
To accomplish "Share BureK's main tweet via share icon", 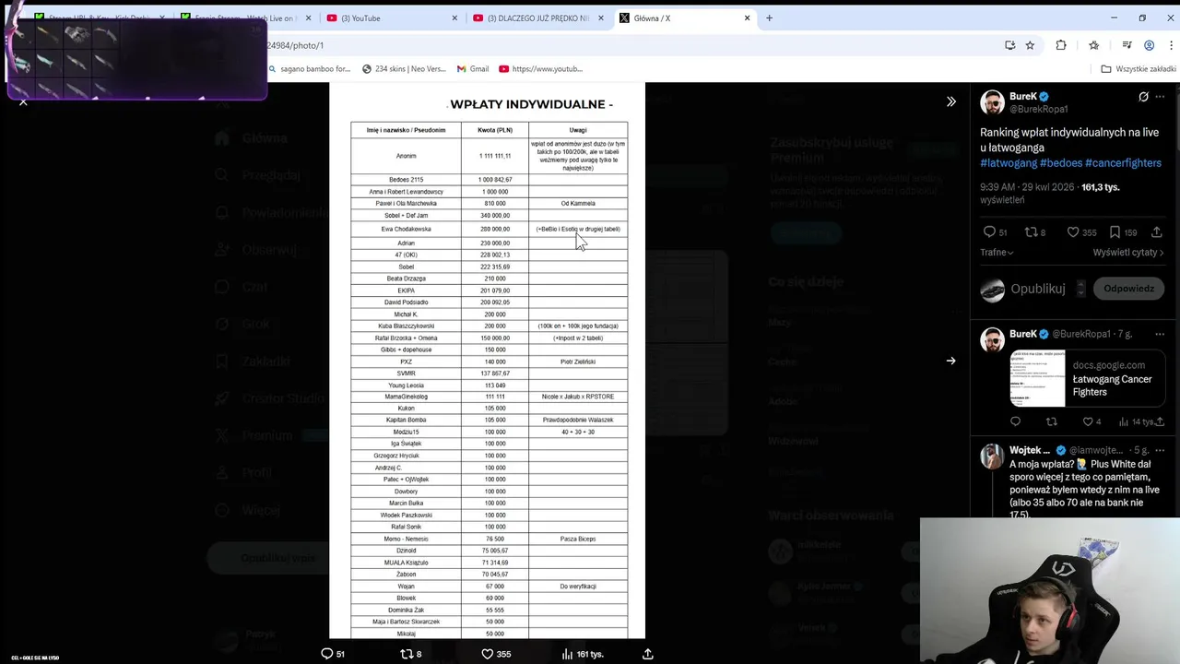I will (x=1156, y=232).
